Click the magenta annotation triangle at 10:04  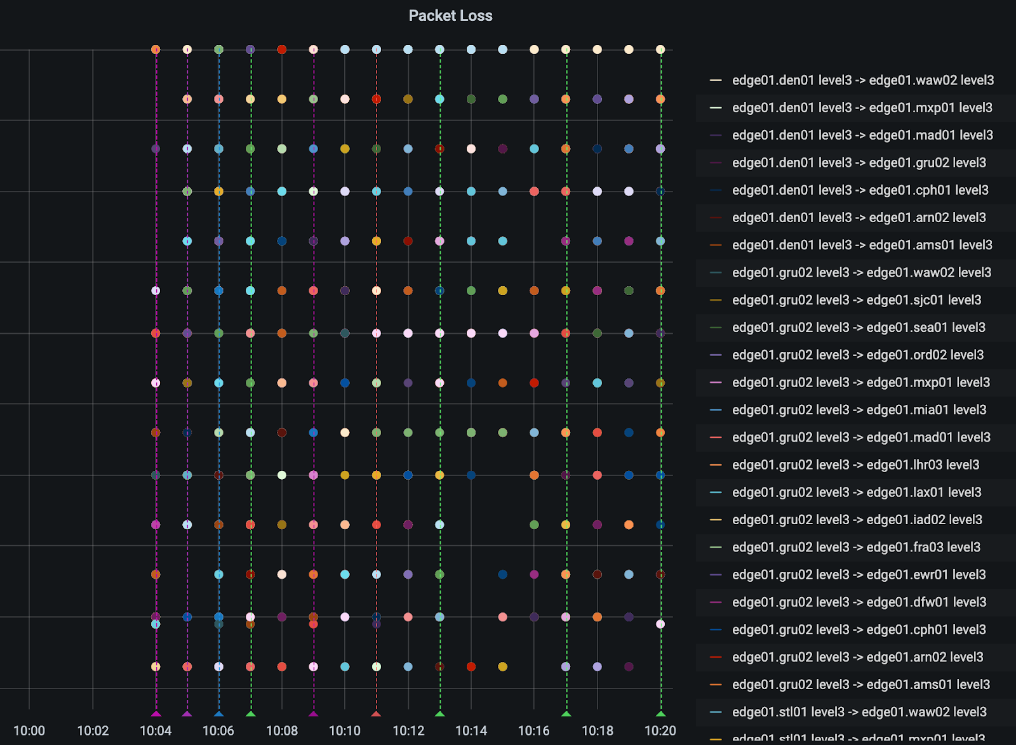[x=156, y=714]
